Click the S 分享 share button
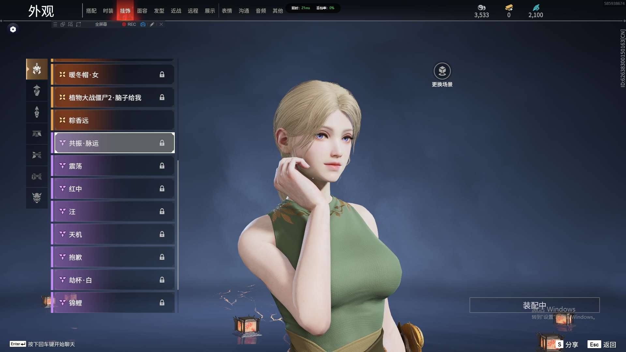The height and width of the screenshot is (352, 626). click(567, 344)
